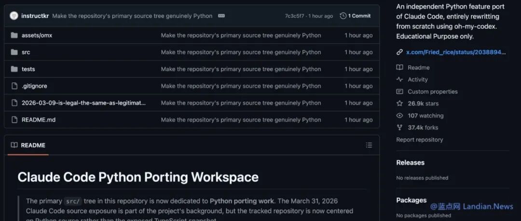Click the star icon next to 26.9k
521x221 pixels.
tap(399, 104)
